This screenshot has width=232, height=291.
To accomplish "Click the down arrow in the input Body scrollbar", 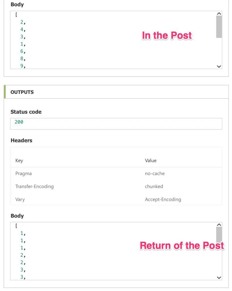I will click(219, 66).
